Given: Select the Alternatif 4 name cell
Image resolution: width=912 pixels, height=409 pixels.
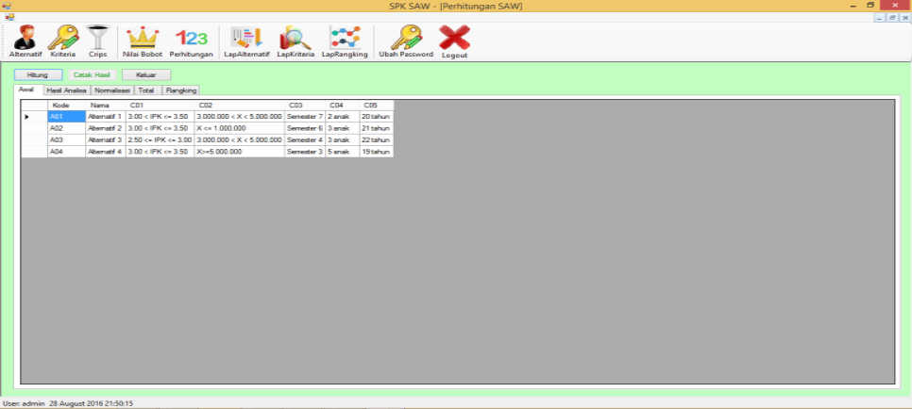Looking at the screenshot, I should point(106,151).
